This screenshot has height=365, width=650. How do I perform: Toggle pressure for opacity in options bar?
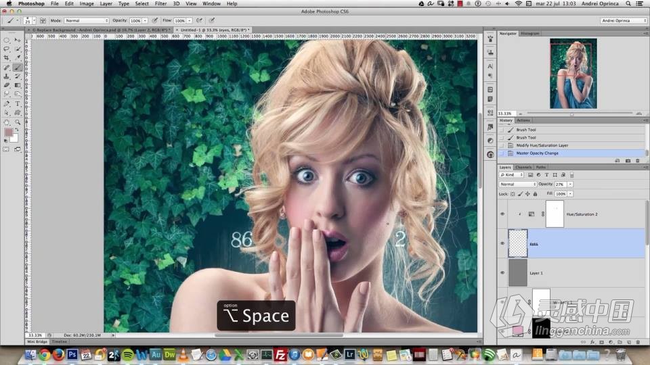coord(155,20)
